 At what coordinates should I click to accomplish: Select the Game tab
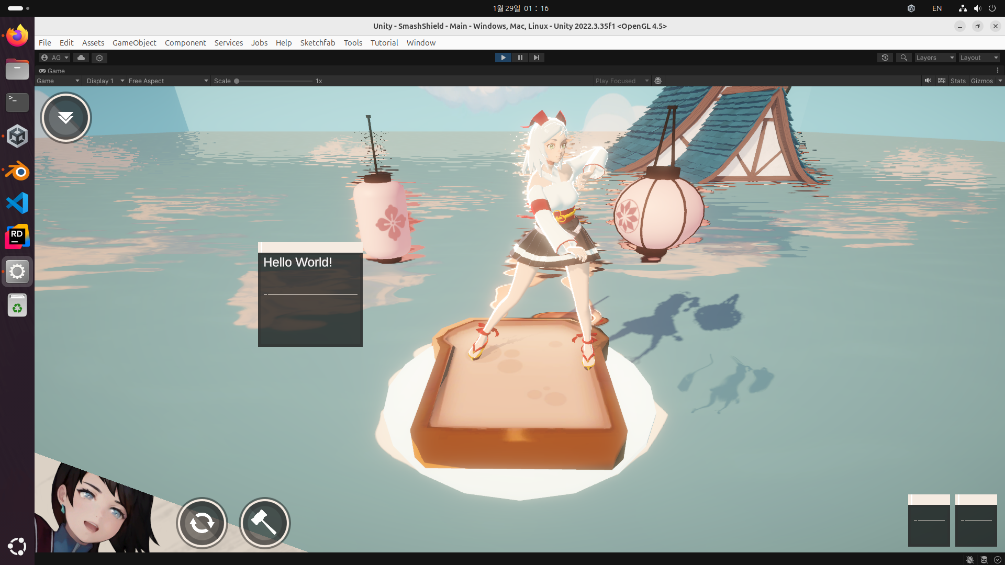52,71
